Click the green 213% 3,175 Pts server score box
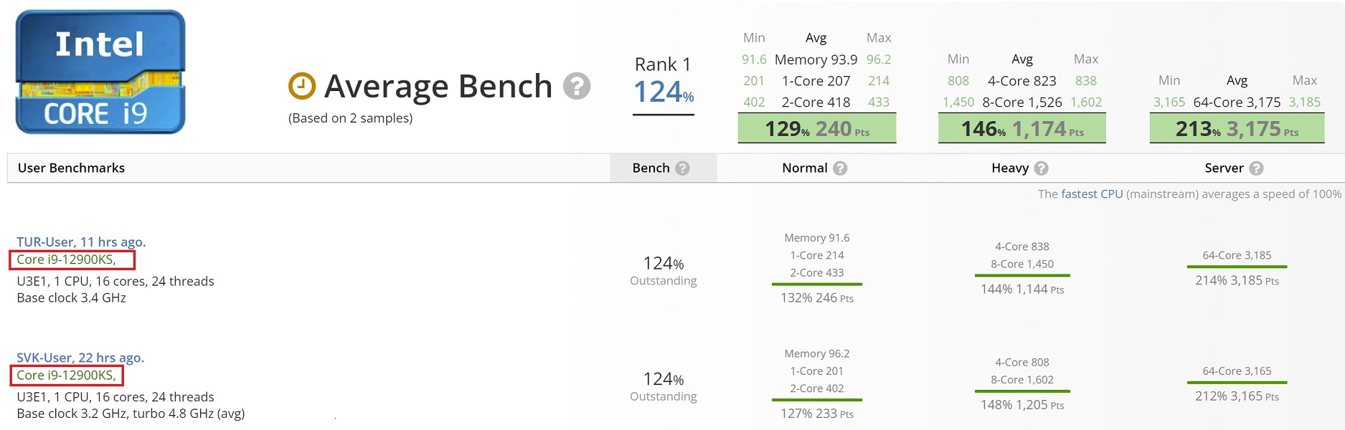The width and height of the screenshot is (1345, 430). pyautogui.click(x=1237, y=129)
